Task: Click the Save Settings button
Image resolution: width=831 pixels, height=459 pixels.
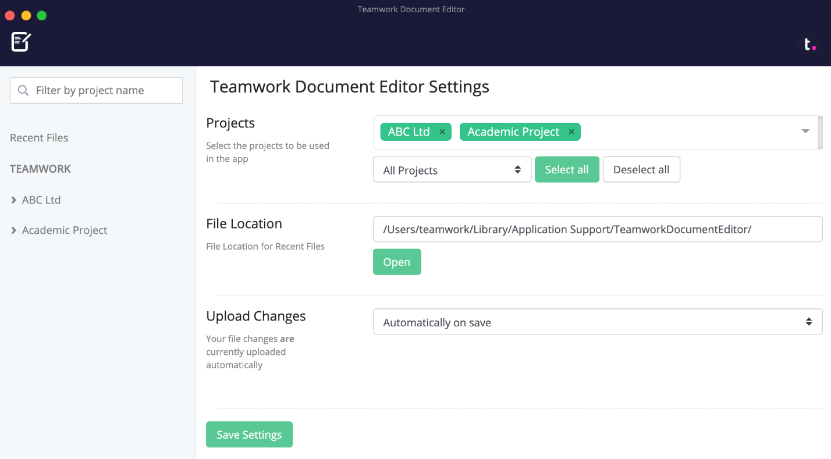Action: (249, 435)
